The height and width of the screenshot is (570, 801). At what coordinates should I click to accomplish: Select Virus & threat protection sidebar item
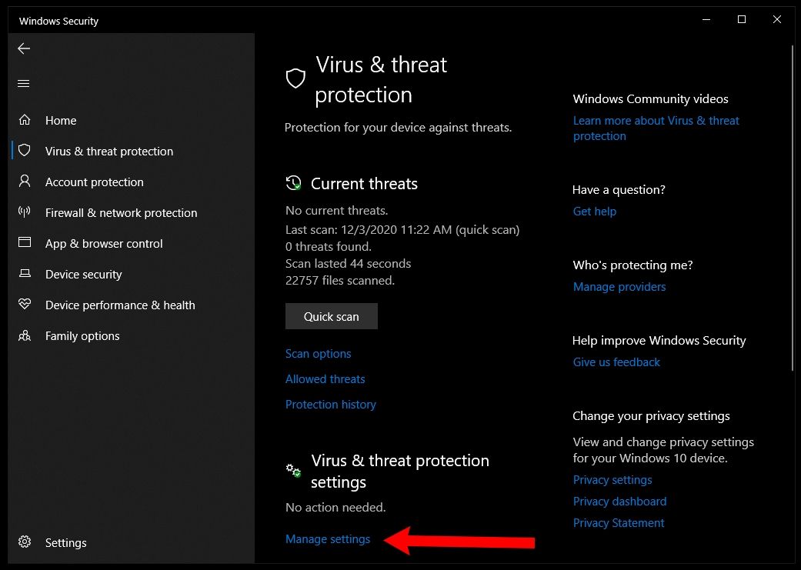tap(108, 152)
